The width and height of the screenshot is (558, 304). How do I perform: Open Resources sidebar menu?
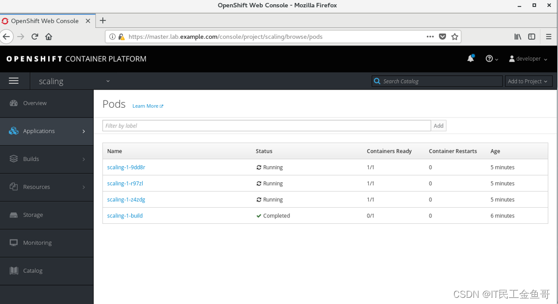click(47, 187)
